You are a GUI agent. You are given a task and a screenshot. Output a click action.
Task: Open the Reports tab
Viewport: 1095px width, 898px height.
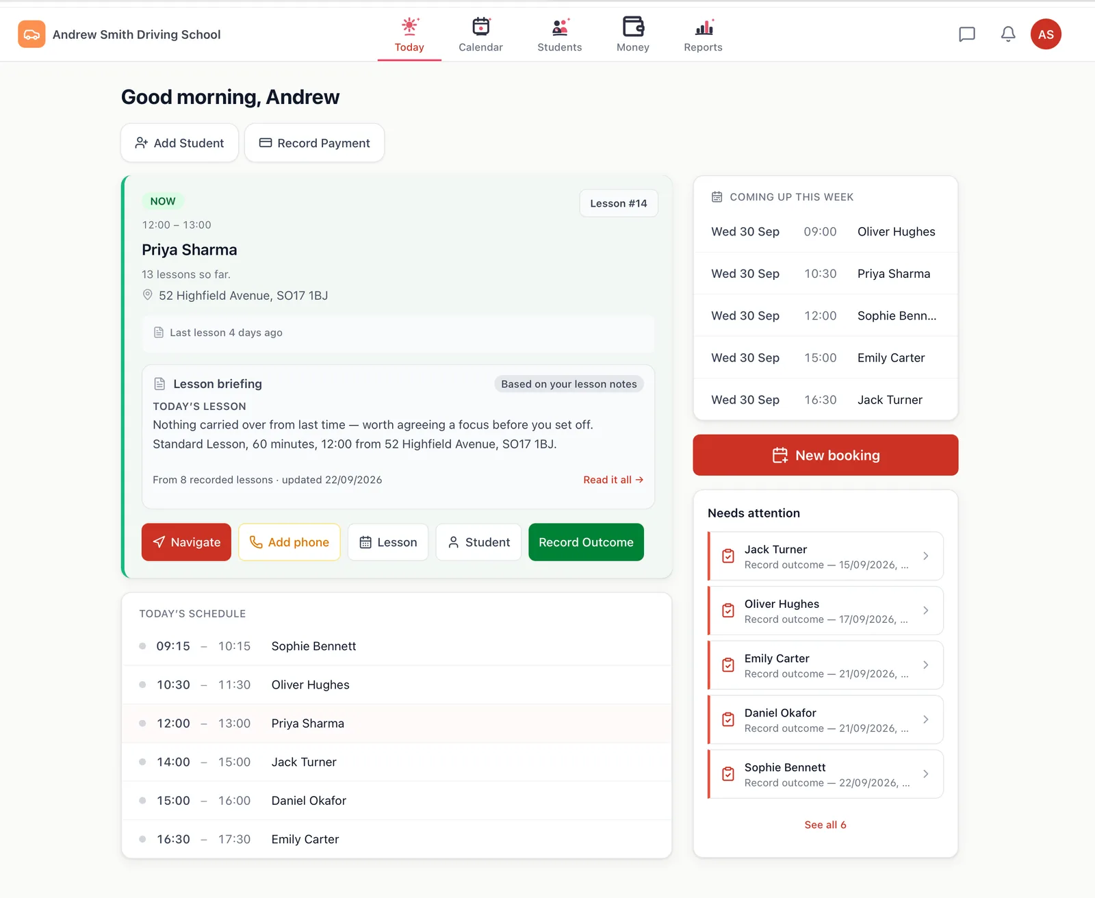click(703, 35)
